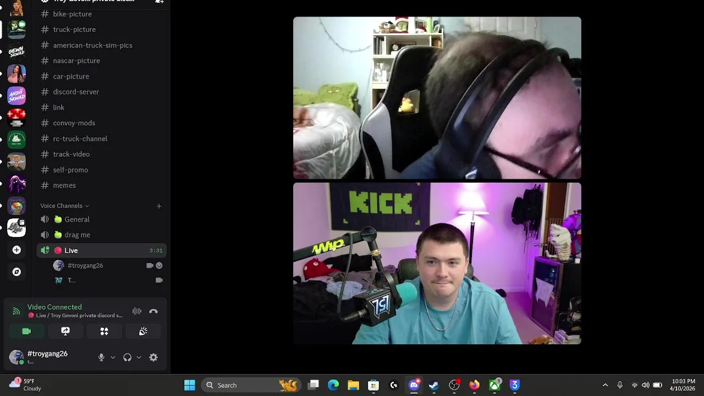
Task: Open the Andii Skwad server icon
Action: pos(16,96)
